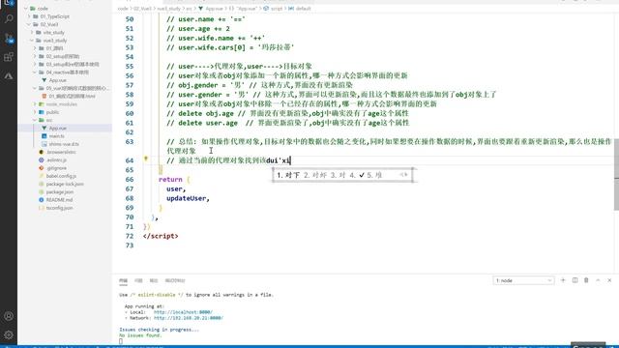Open the package.json file
This screenshot has height=348, width=619.
pos(60,191)
